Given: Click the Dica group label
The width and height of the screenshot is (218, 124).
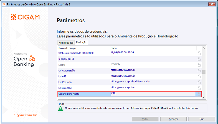Looking at the screenshot, I should point(62,104).
